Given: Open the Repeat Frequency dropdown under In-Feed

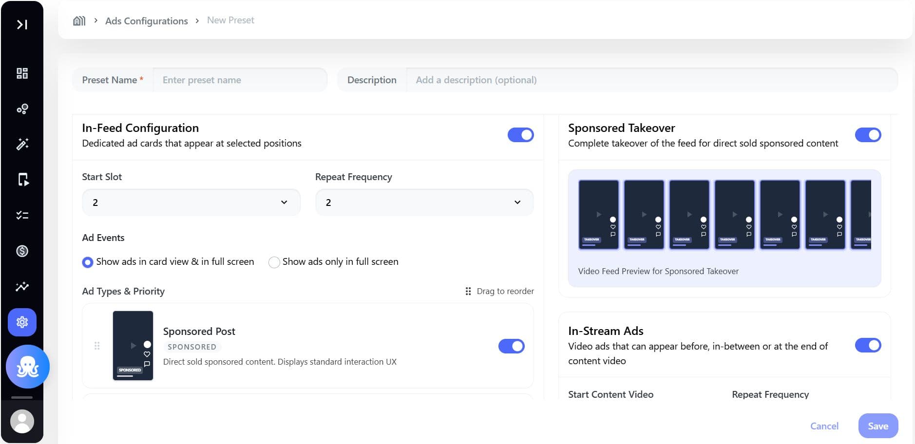Looking at the screenshot, I should [424, 203].
